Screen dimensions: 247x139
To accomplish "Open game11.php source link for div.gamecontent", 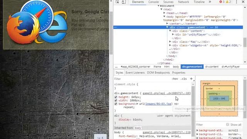I will [166, 93].
